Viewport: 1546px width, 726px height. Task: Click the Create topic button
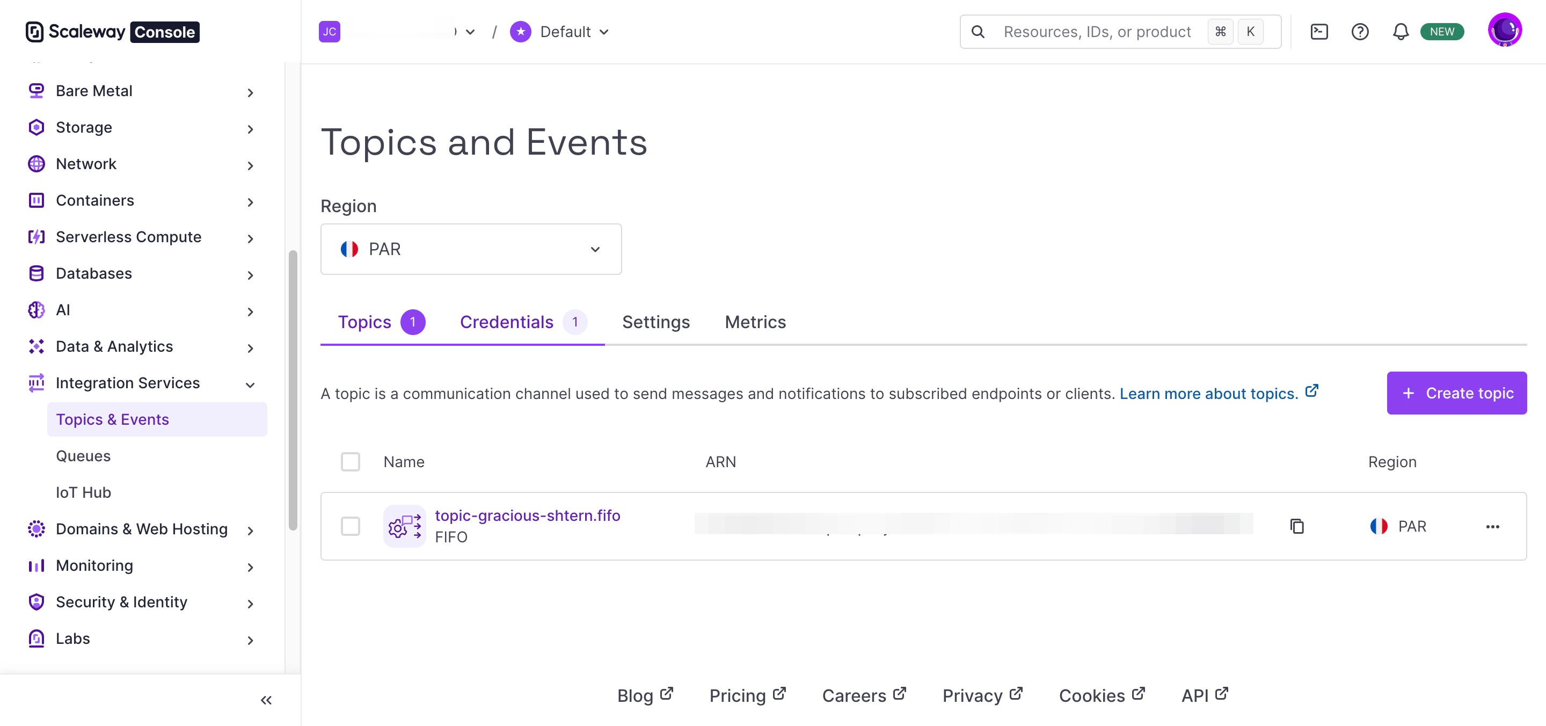[x=1456, y=393]
